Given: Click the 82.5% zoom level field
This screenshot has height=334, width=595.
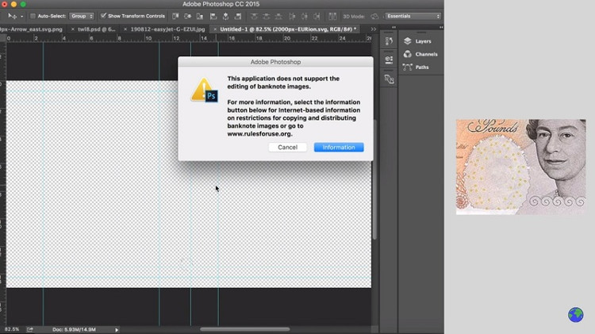Looking at the screenshot, I should (x=12, y=329).
